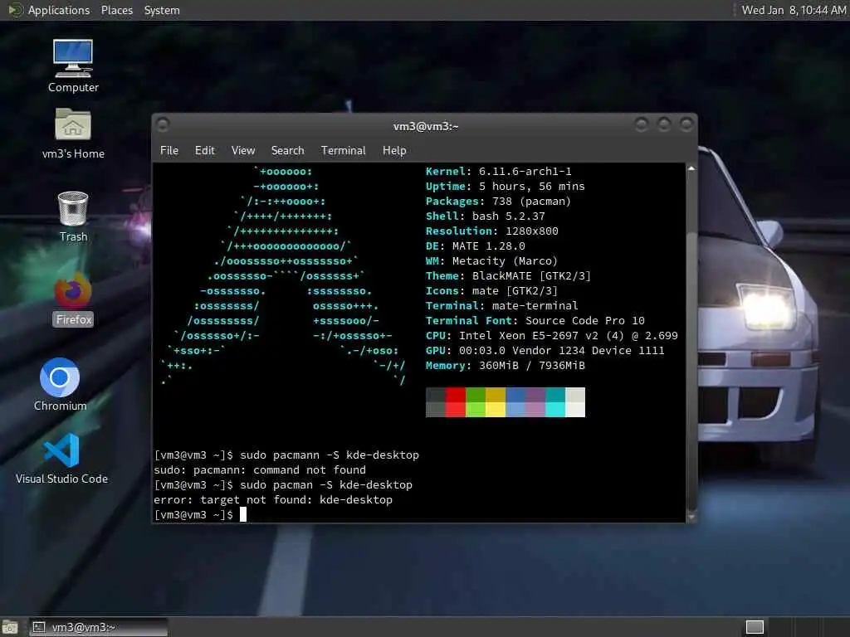Click the vm3@vm3:~ taskbar window button
The height and width of the screenshot is (637, 850).
[x=99, y=627]
